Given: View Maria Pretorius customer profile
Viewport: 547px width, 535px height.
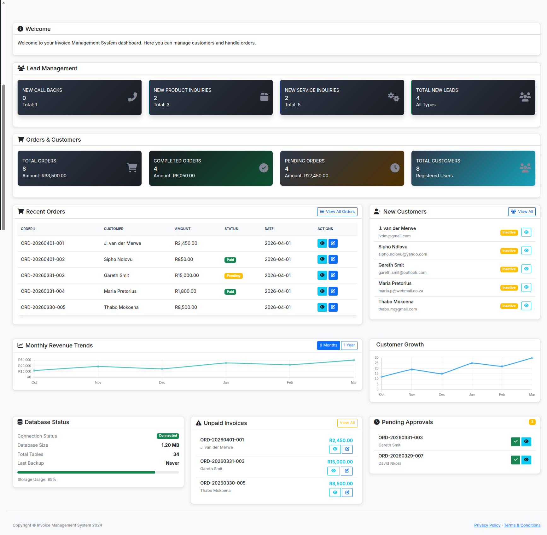Looking at the screenshot, I should click(x=526, y=287).
